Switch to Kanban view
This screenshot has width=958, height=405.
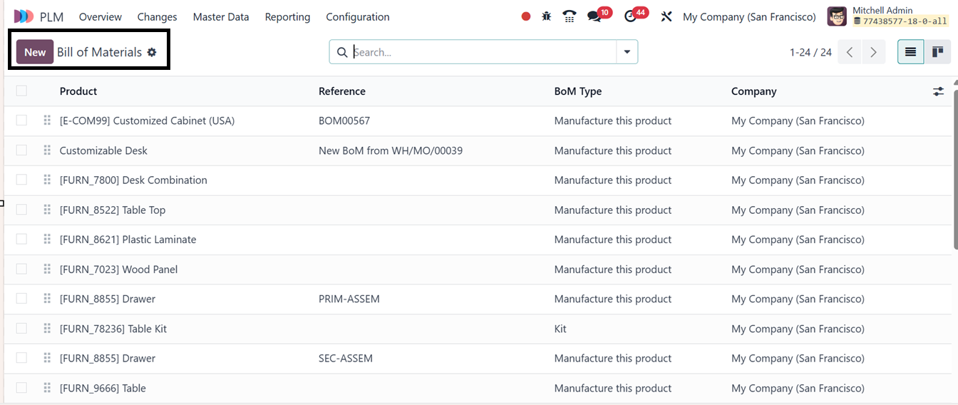tap(937, 52)
